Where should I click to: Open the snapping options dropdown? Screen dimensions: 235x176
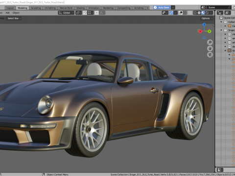[x=90, y=13]
